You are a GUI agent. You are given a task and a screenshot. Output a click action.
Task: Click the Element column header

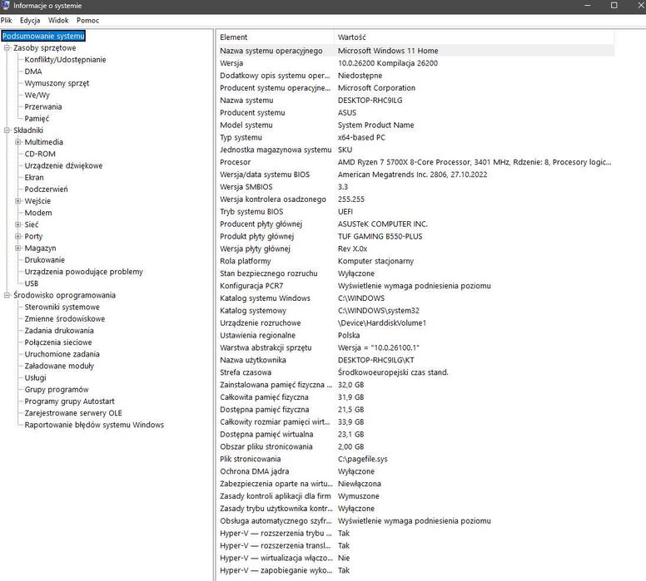pyautogui.click(x=276, y=37)
